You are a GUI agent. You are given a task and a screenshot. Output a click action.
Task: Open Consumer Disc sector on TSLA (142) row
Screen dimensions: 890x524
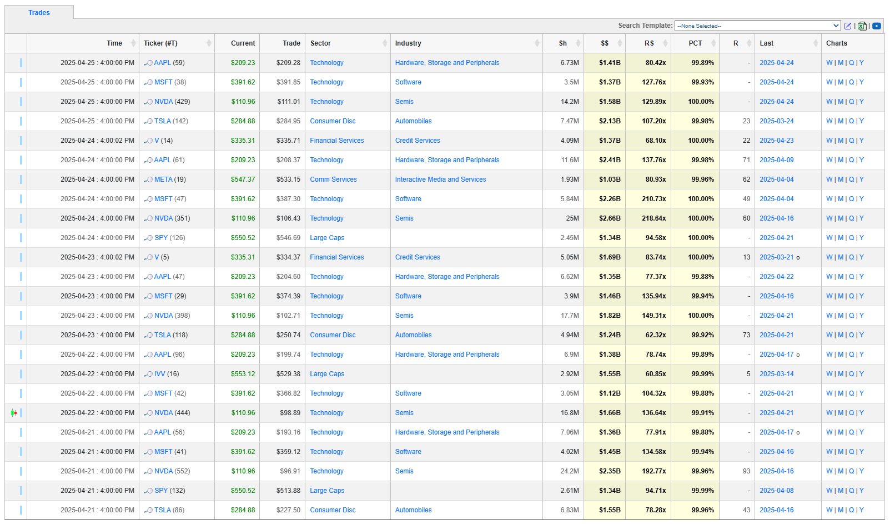333,121
